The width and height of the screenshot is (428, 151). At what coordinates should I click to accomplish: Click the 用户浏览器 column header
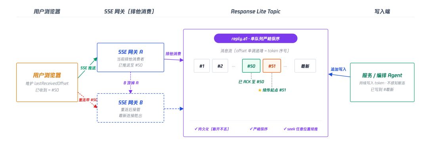pyautogui.click(x=47, y=11)
